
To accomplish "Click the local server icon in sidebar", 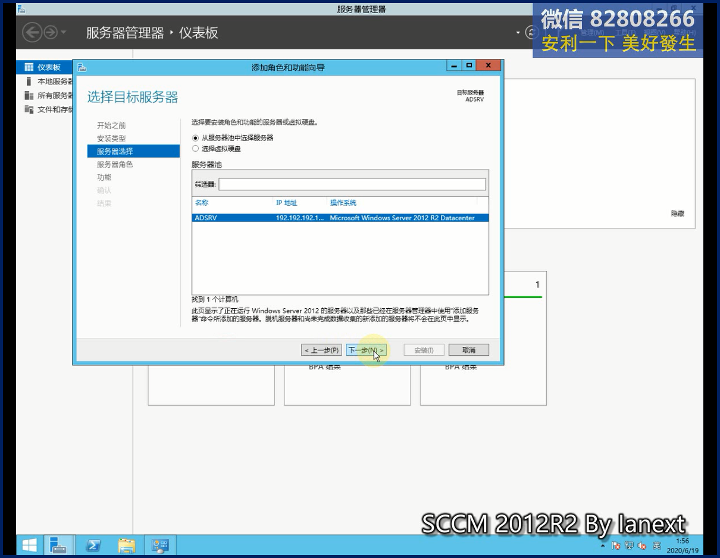I will click(29, 81).
